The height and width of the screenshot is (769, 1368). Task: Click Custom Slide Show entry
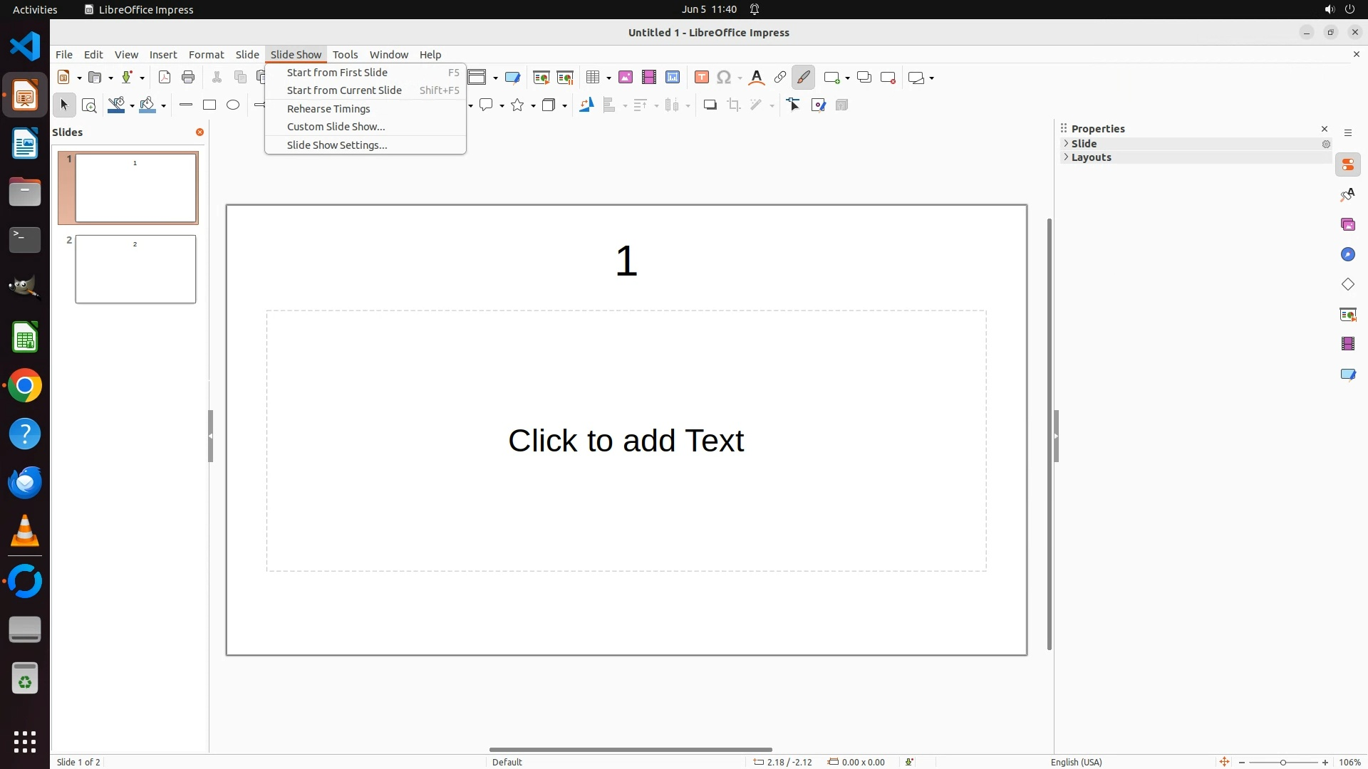(x=336, y=127)
